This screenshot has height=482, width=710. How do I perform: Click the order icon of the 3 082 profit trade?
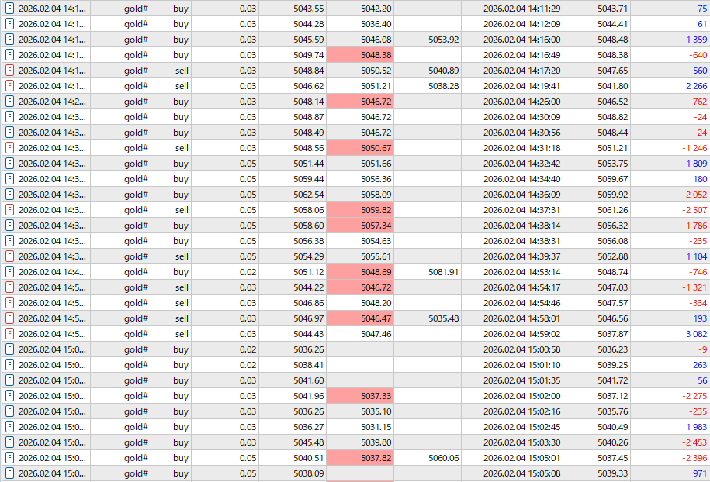pyautogui.click(x=9, y=334)
